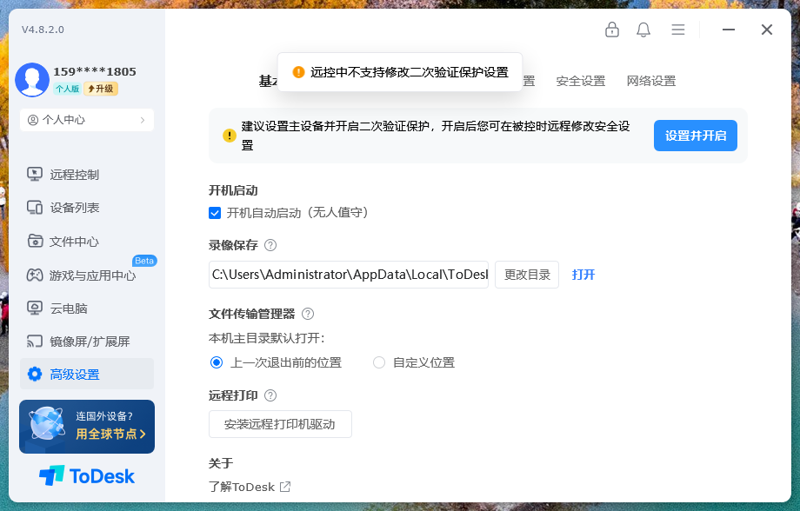Select 自定义位置 radio option
Viewport: 800px width, 511px height.
379,362
